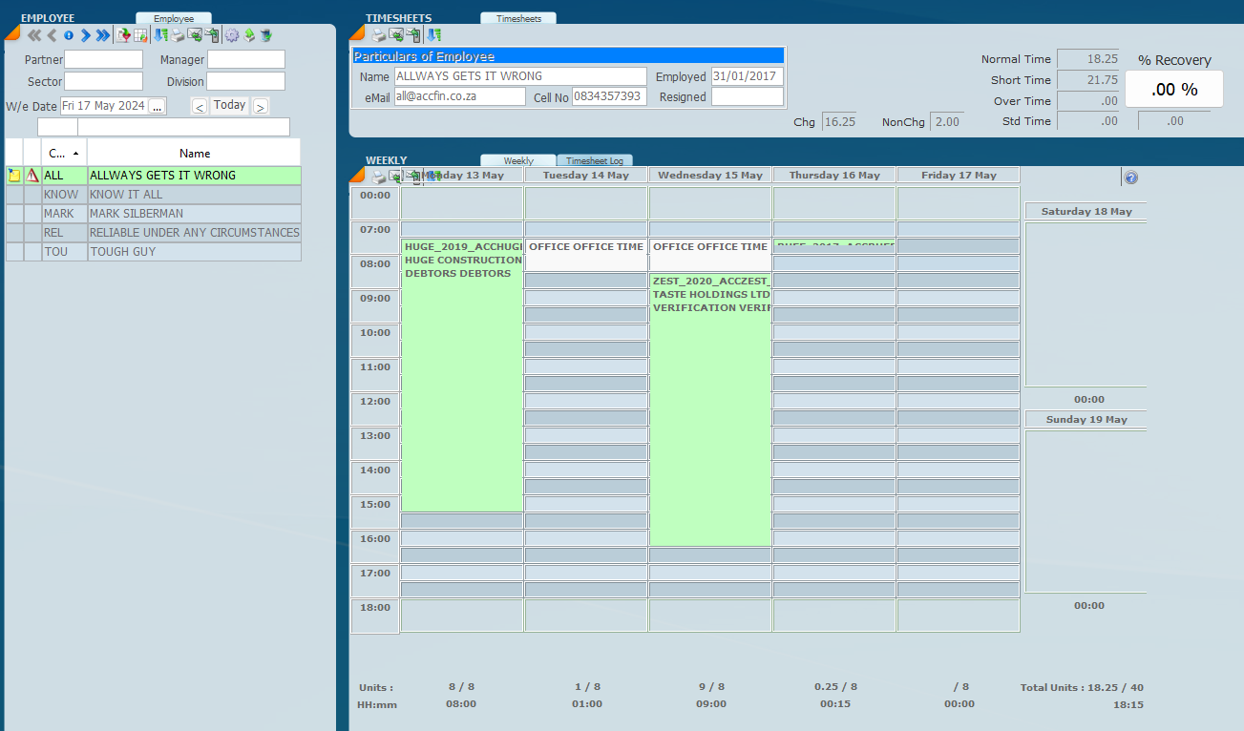Click the email icon in the Timesheets toolbar
The height and width of the screenshot is (731, 1244).
tap(396, 35)
